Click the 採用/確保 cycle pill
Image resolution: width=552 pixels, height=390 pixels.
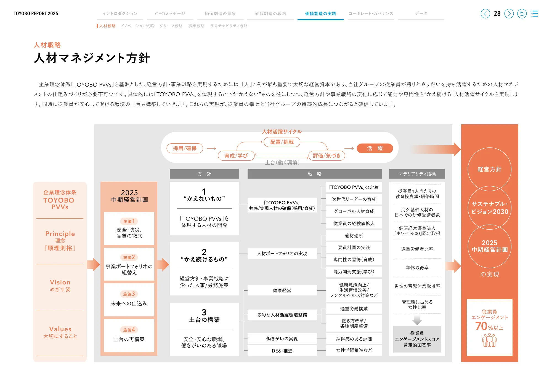click(185, 148)
